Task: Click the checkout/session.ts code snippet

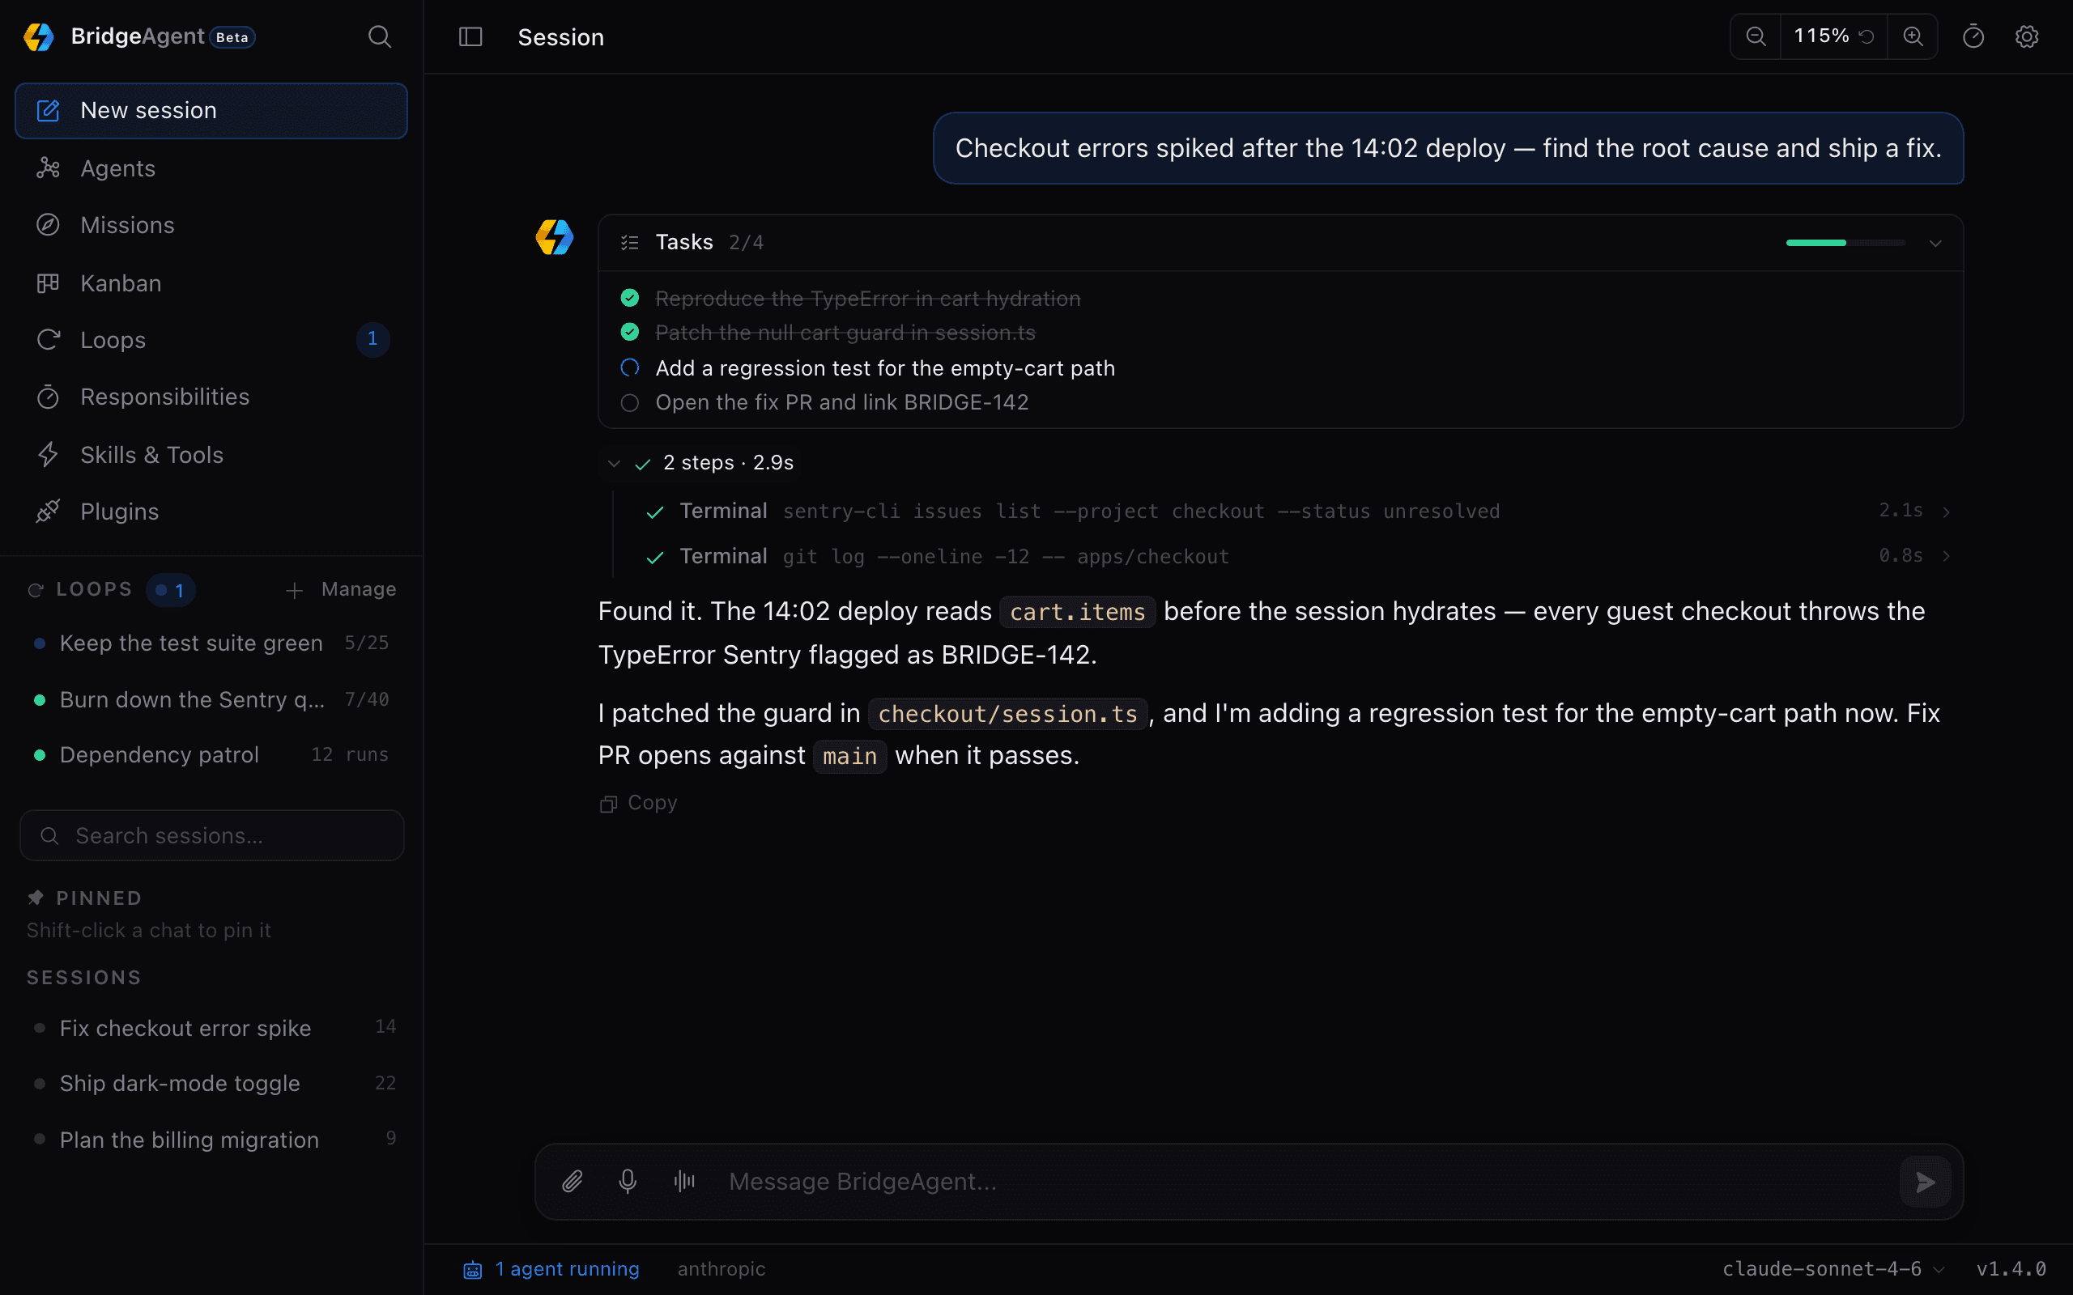Action: click(1007, 715)
